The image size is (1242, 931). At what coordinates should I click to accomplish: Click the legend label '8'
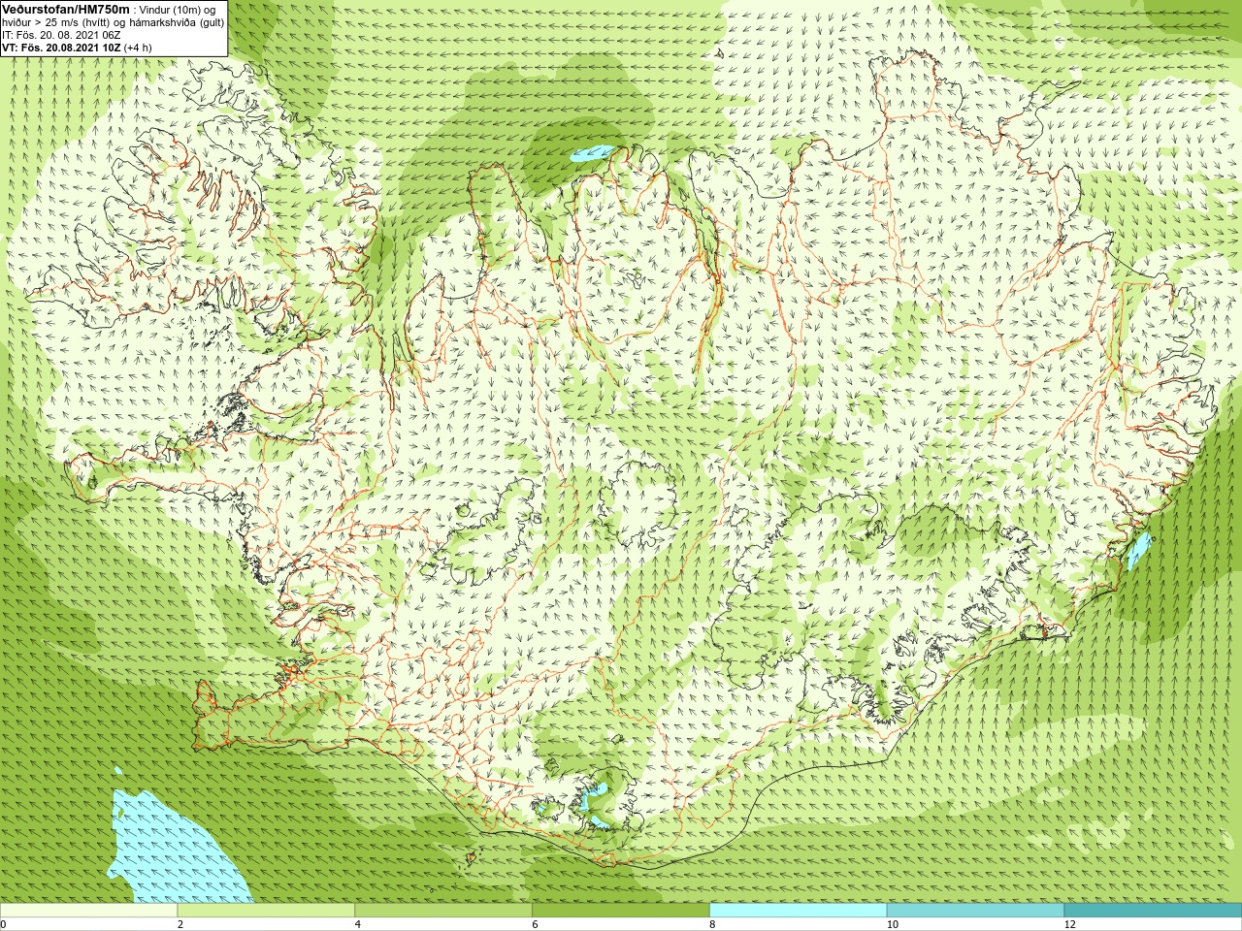(712, 924)
